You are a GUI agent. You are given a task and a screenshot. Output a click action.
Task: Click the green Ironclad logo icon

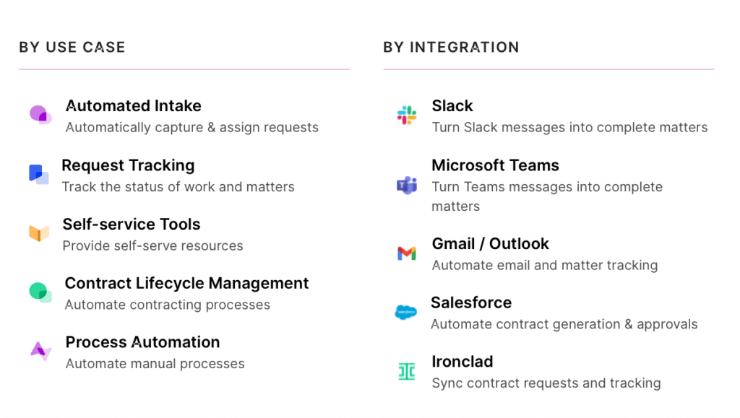(407, 371)
